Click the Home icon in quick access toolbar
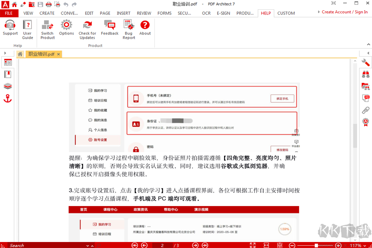The height and width of the screenshot is (248, 372). 14,4
